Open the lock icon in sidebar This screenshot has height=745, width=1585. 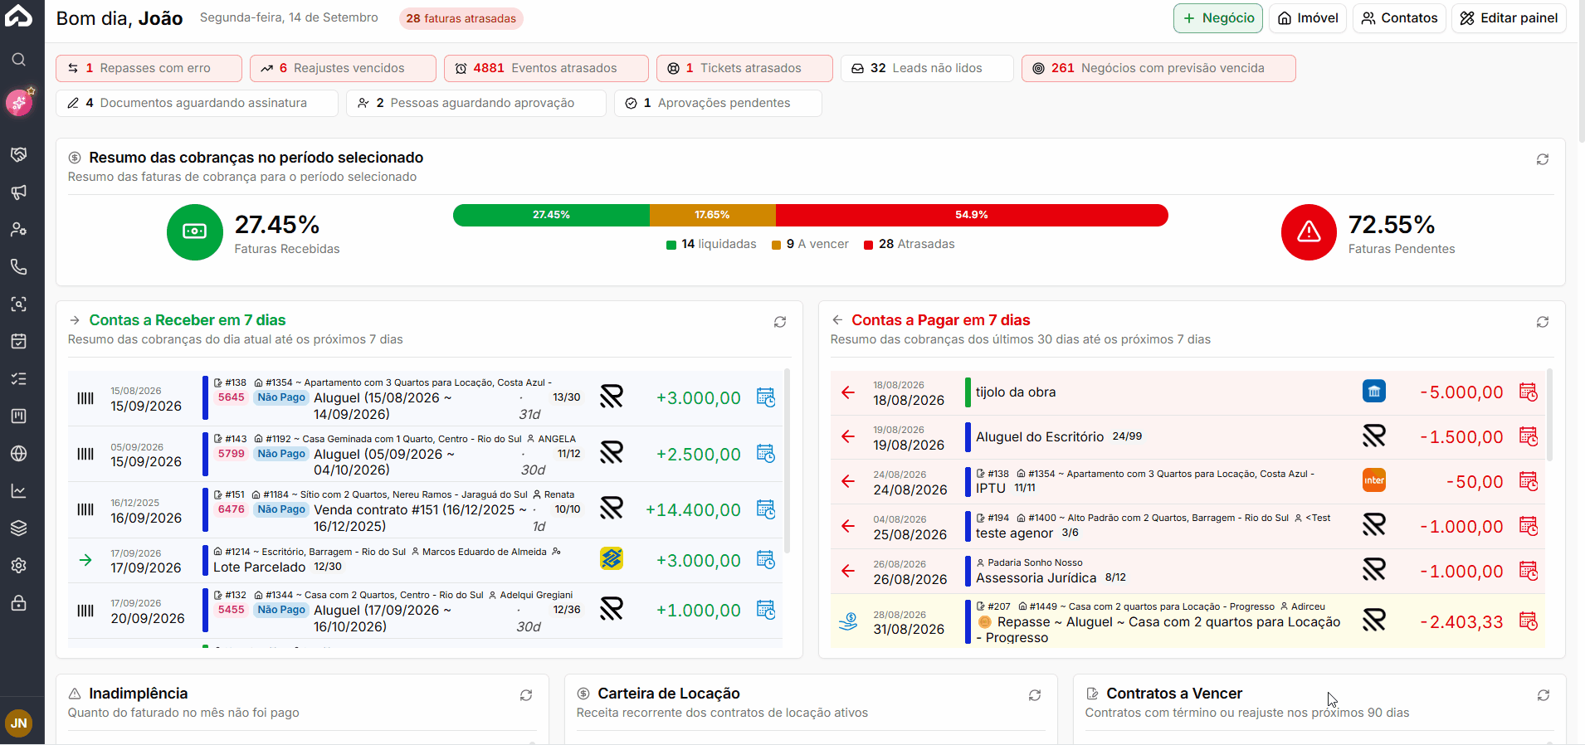tap(18, 603)
